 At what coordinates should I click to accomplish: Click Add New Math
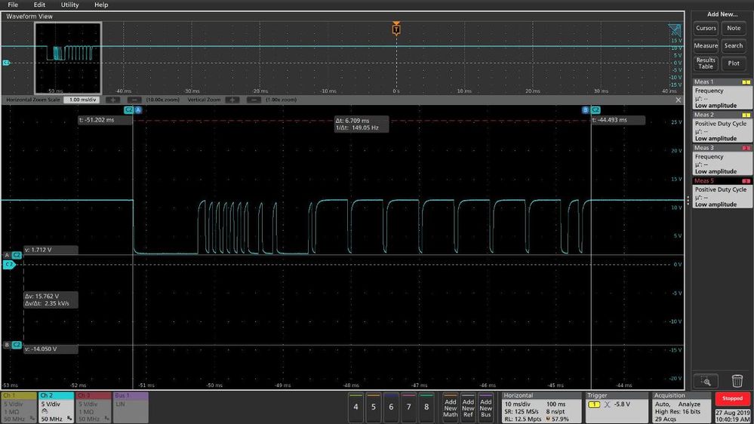(x=451, y=407)
